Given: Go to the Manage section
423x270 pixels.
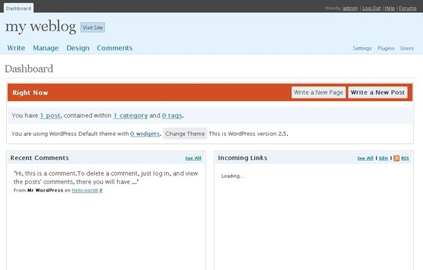Looking at the screenshot, I should [46, 48].
